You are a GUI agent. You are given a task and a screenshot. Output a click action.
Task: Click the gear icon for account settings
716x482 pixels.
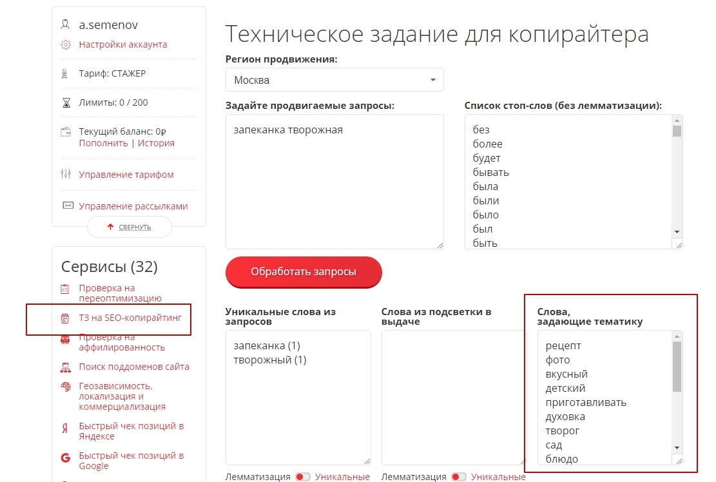66,44
